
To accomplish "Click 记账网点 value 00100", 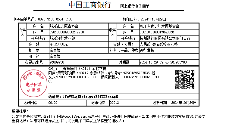I will pos(53,103).
